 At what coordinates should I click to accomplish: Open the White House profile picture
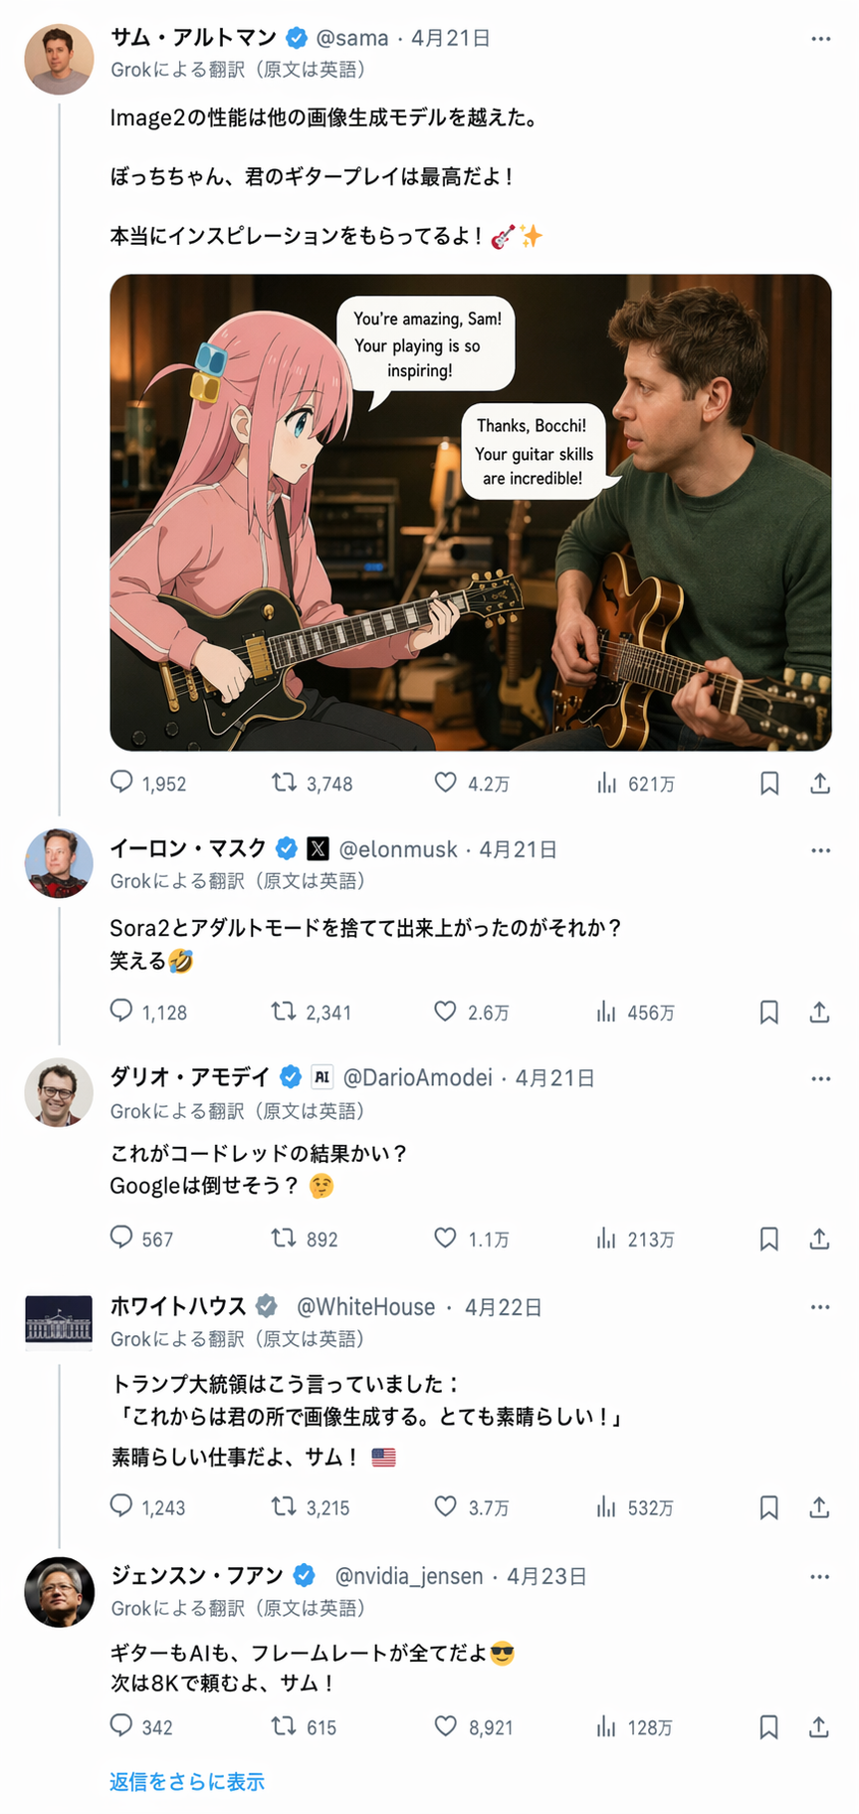[x=59, y=1319]
